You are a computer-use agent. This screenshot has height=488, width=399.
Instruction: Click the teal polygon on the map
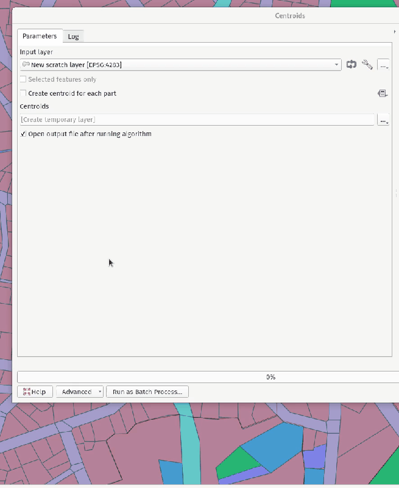191,445
